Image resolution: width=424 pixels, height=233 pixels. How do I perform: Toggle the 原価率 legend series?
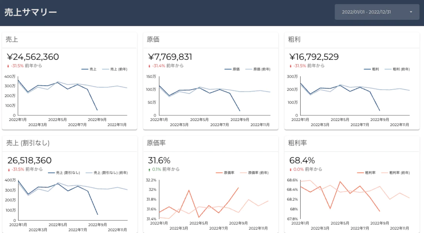[225, 173]
